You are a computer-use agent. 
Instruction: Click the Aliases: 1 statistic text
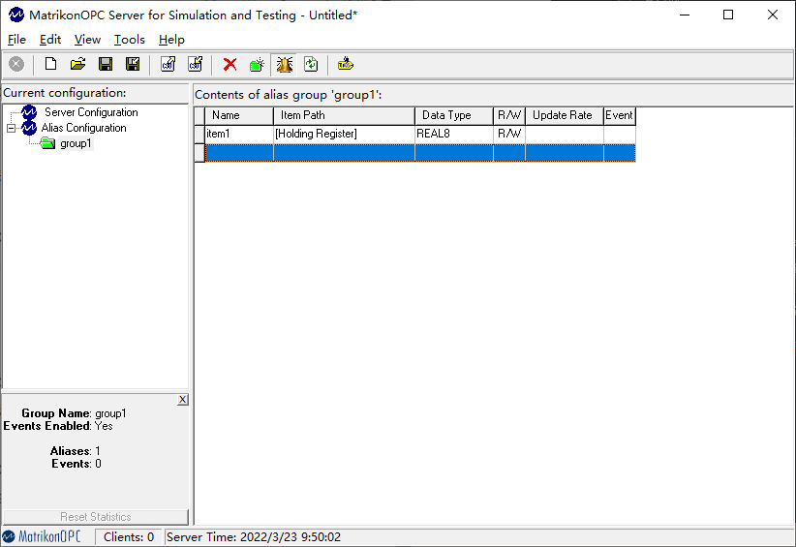pos(76,451)
